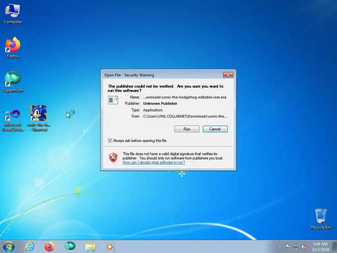Click the muted volume tray icon
The height and width of the screenshot is (253, 337).
point(304,247)
